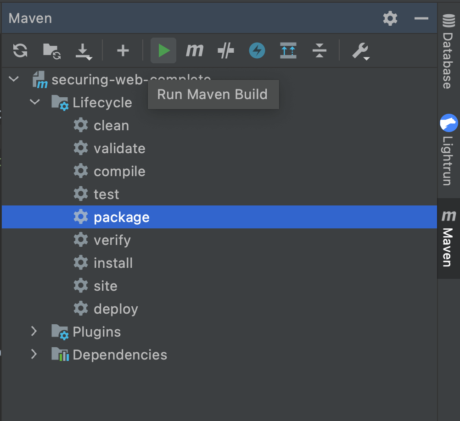460x421 pixels.
Task: Add Maven project with plus icon
Action: 123,50
